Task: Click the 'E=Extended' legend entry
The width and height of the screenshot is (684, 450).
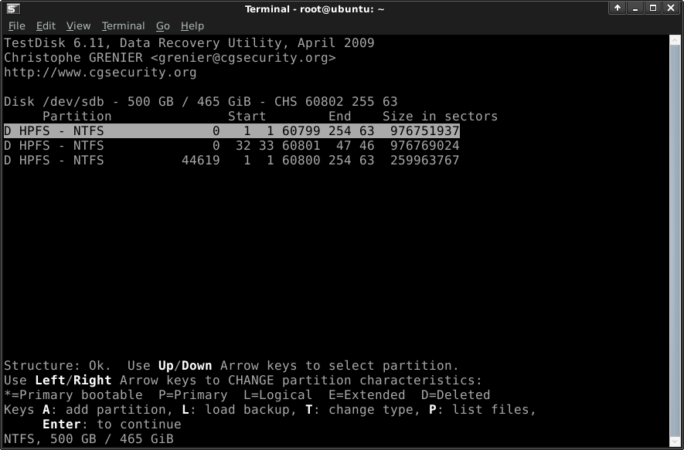Action: pyautogui.click(x=367, y=395)
